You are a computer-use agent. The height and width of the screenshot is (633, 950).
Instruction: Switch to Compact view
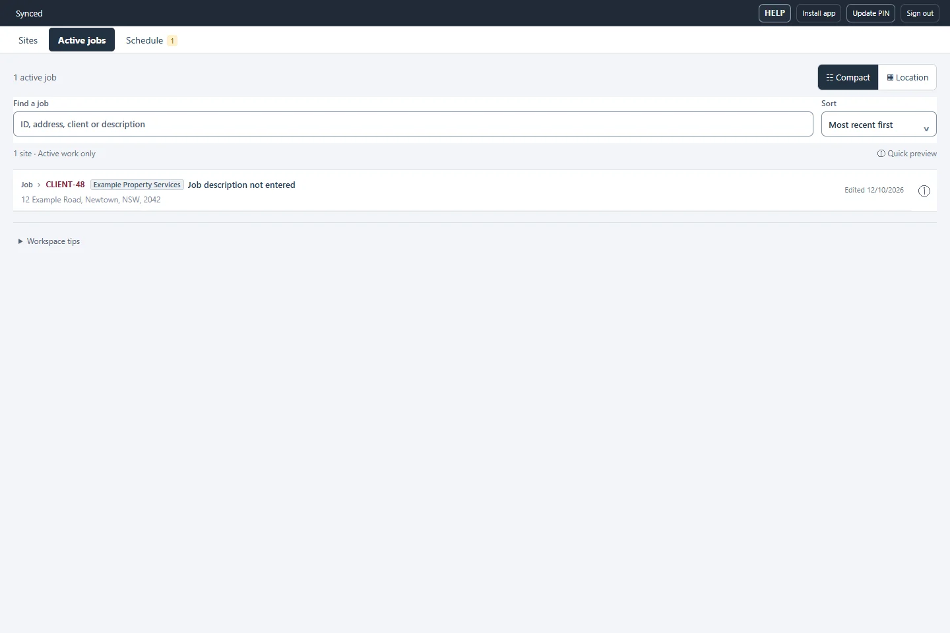pyautogui.click(x=848, y=77)
